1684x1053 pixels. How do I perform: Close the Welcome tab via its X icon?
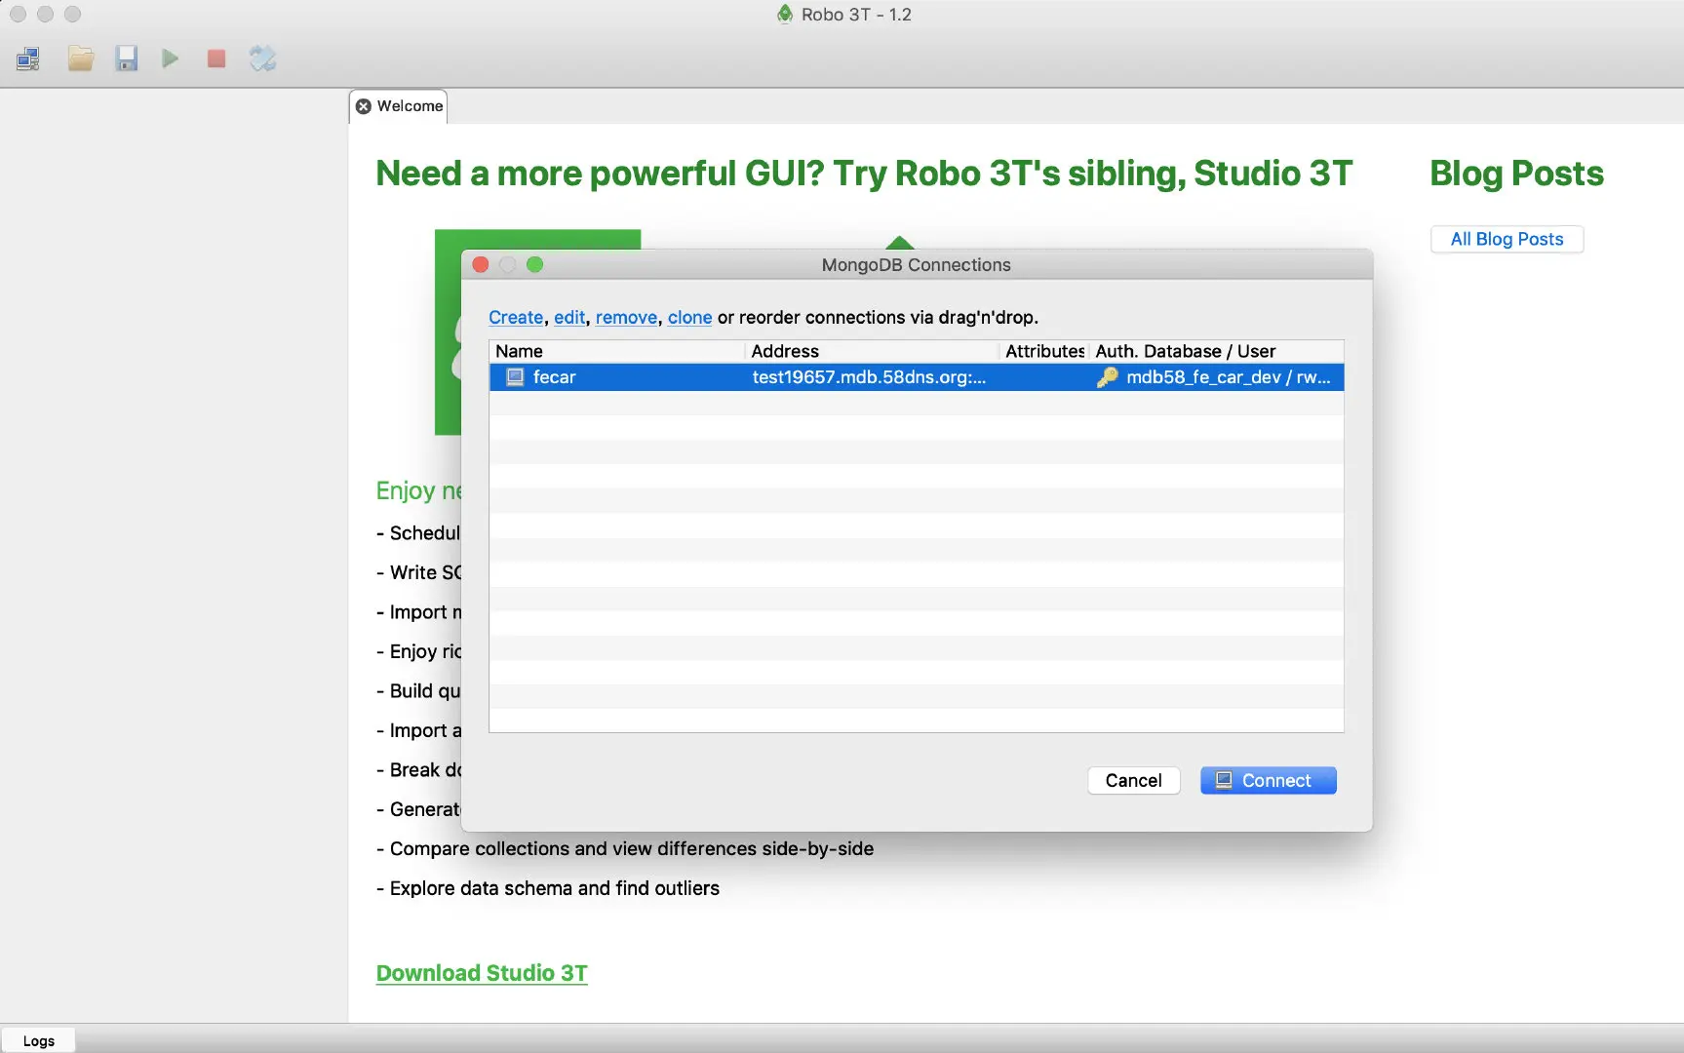point(364,106)
